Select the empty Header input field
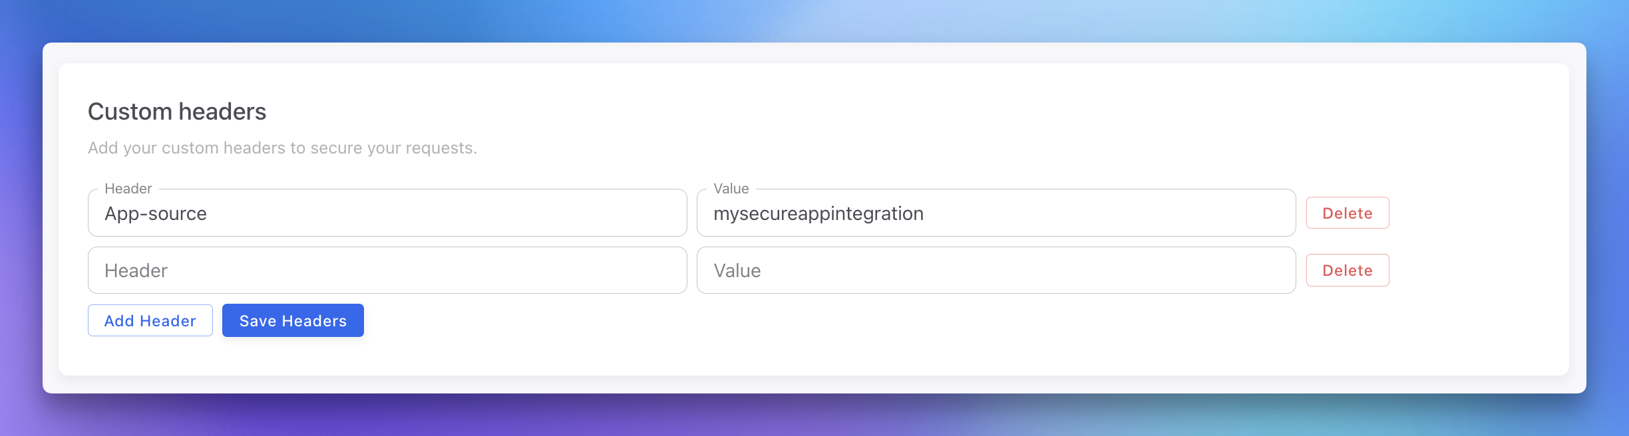 point(386,270)
